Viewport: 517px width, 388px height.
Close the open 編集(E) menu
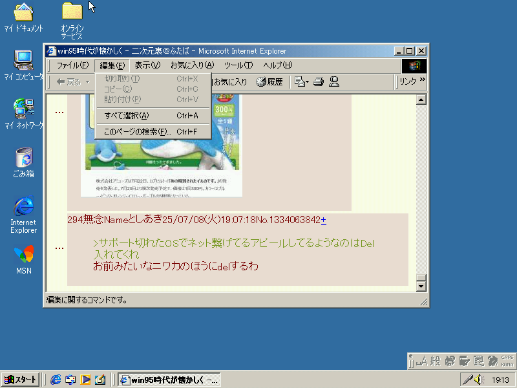click(x=112, y=65)
